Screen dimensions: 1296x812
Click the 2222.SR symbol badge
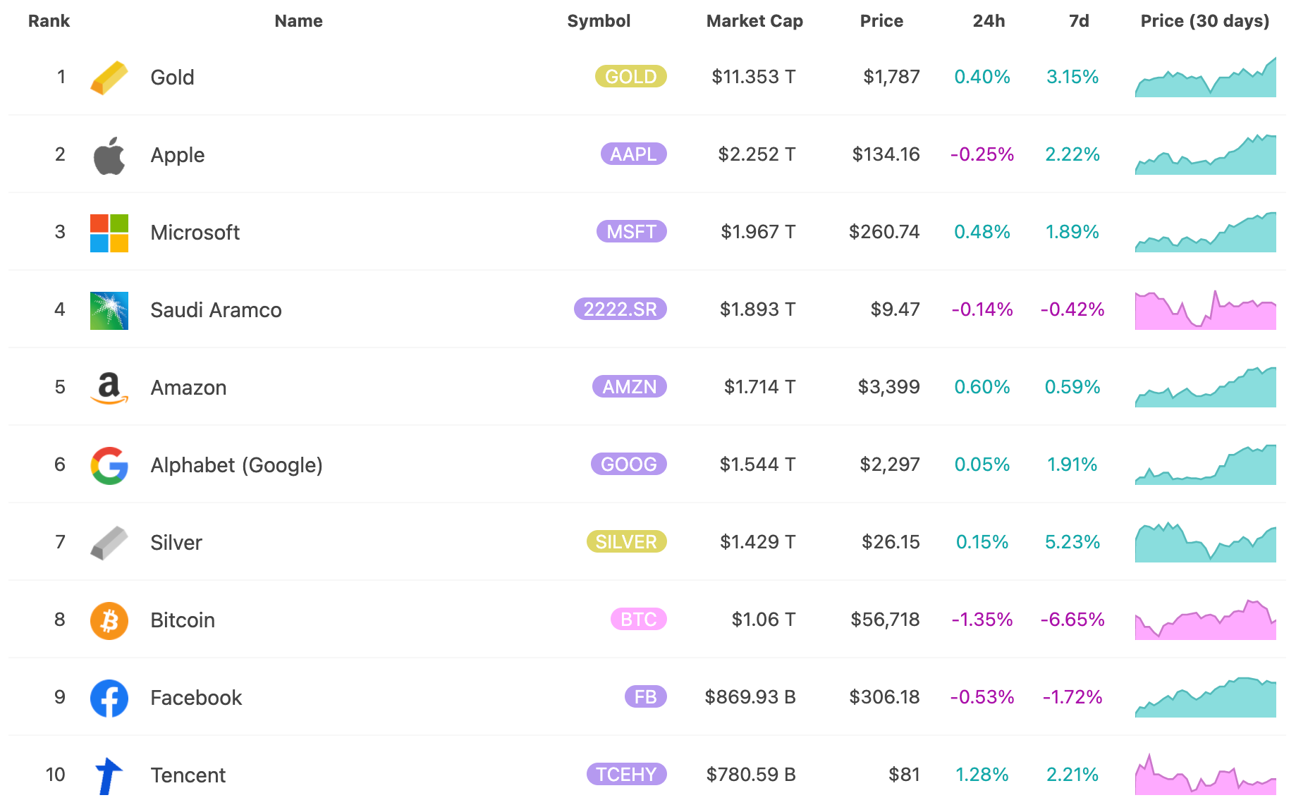620,309
